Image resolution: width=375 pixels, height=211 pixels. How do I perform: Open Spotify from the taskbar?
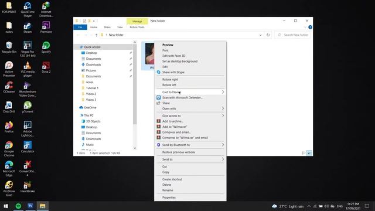[x=18, y=206]
